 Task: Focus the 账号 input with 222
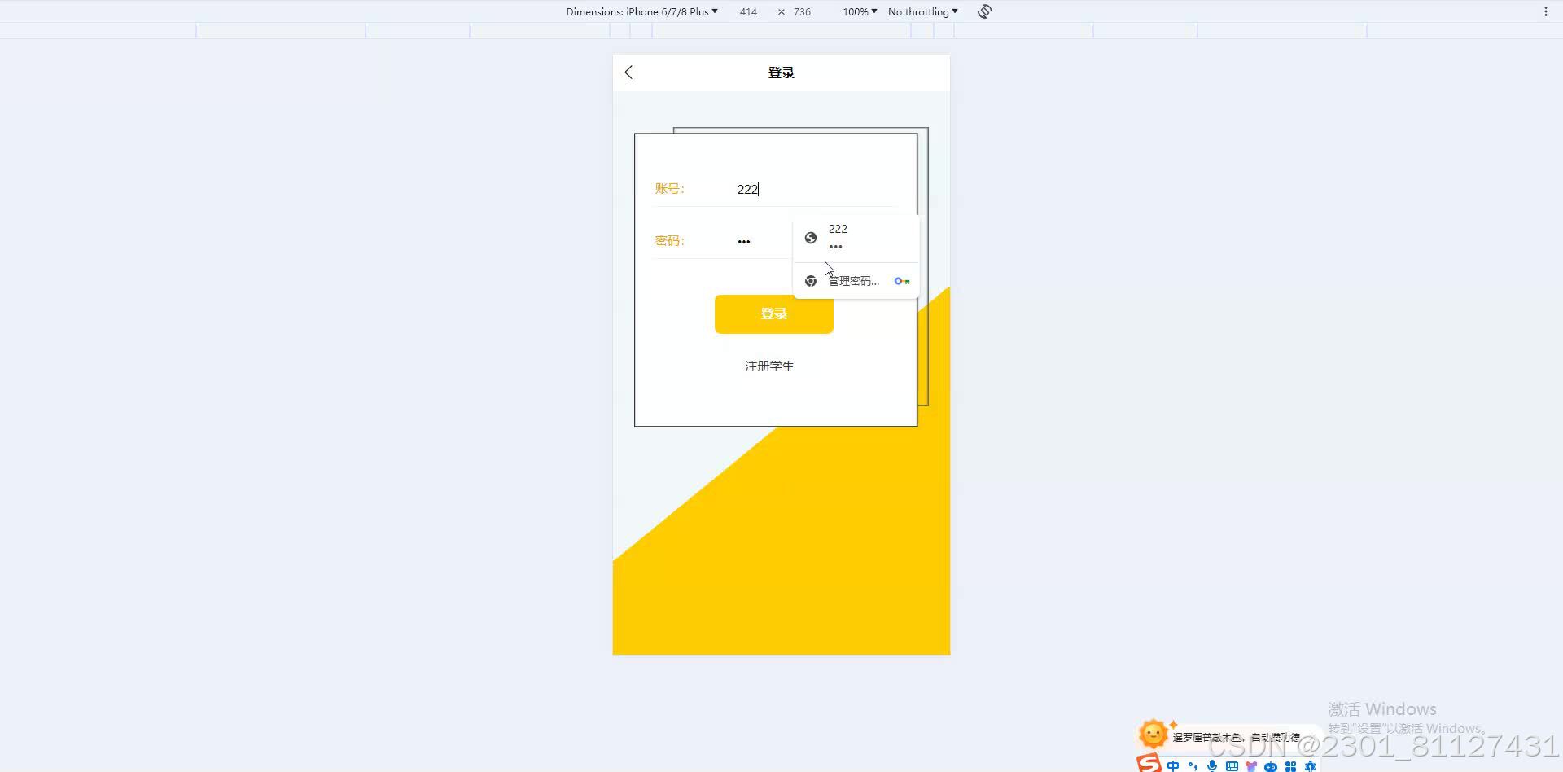[x=814, y=189]
